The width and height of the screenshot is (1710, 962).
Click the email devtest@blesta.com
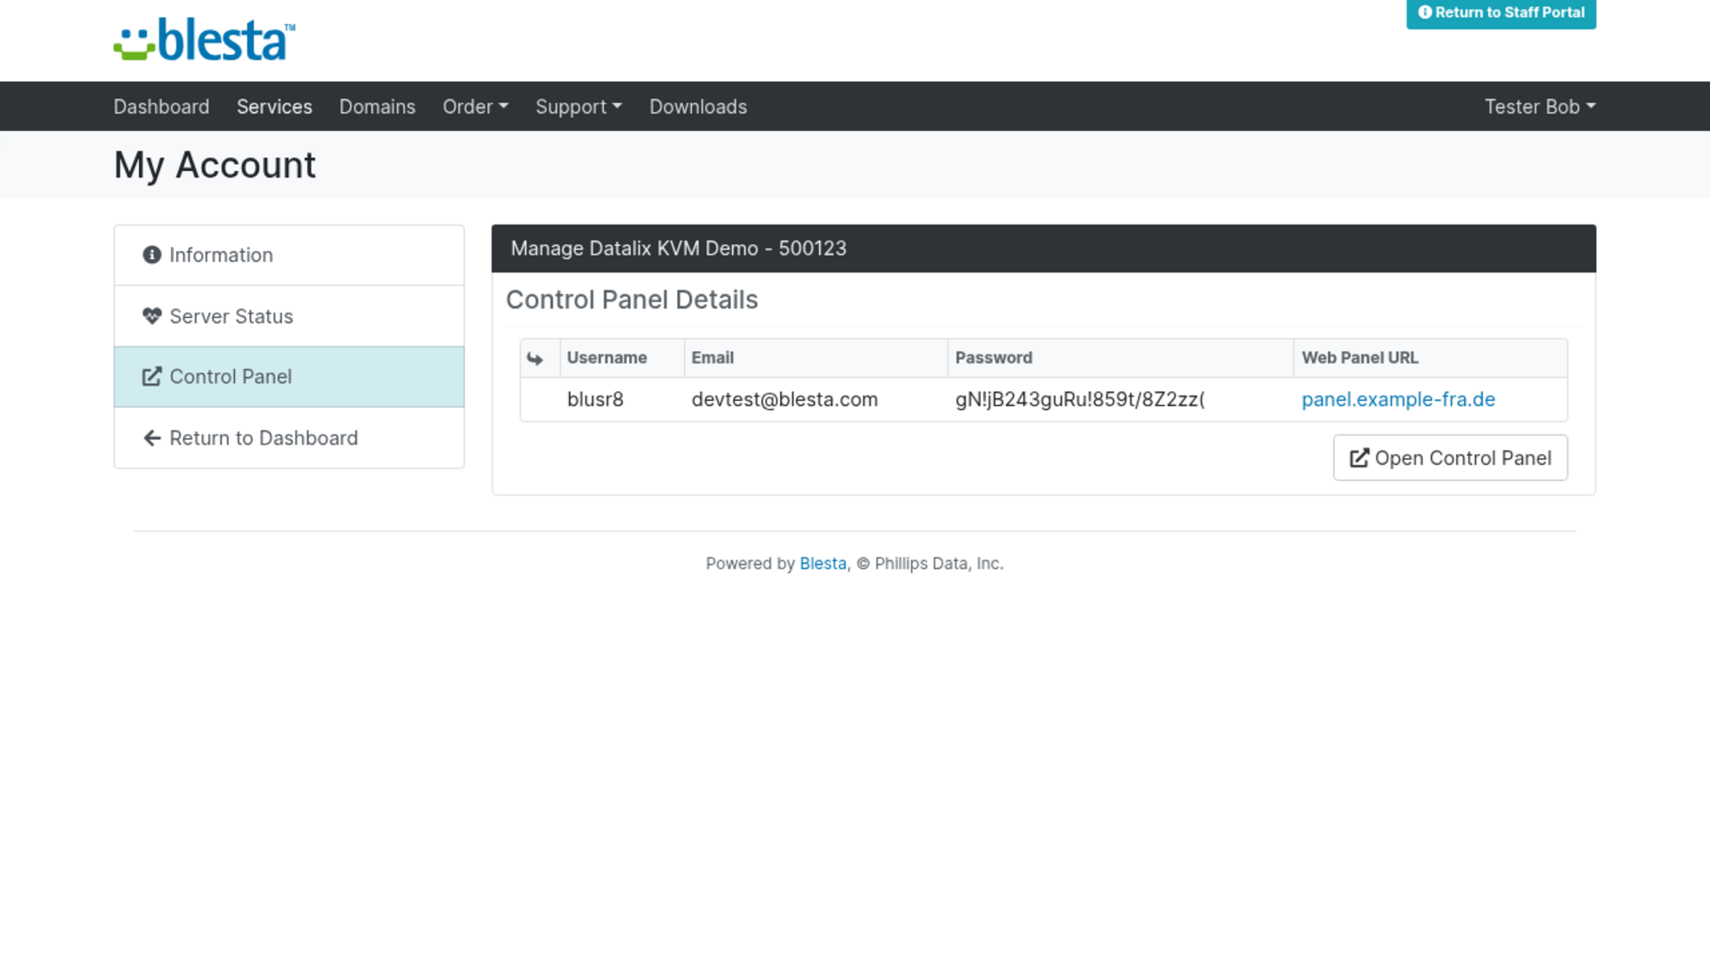pyautogui.click(x=785, y=400)
